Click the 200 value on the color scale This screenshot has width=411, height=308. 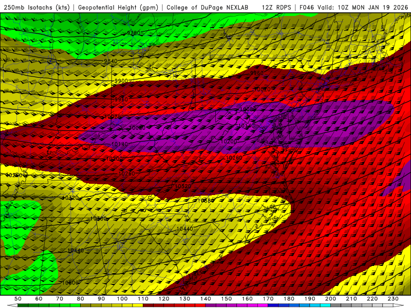tap(330, 299)
